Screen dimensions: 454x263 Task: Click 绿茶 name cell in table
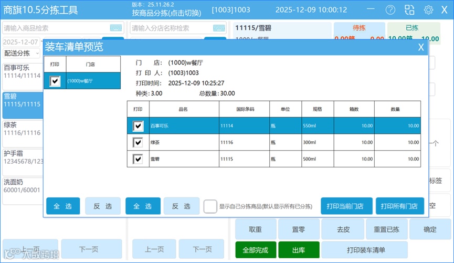click(x=184, y=142)
